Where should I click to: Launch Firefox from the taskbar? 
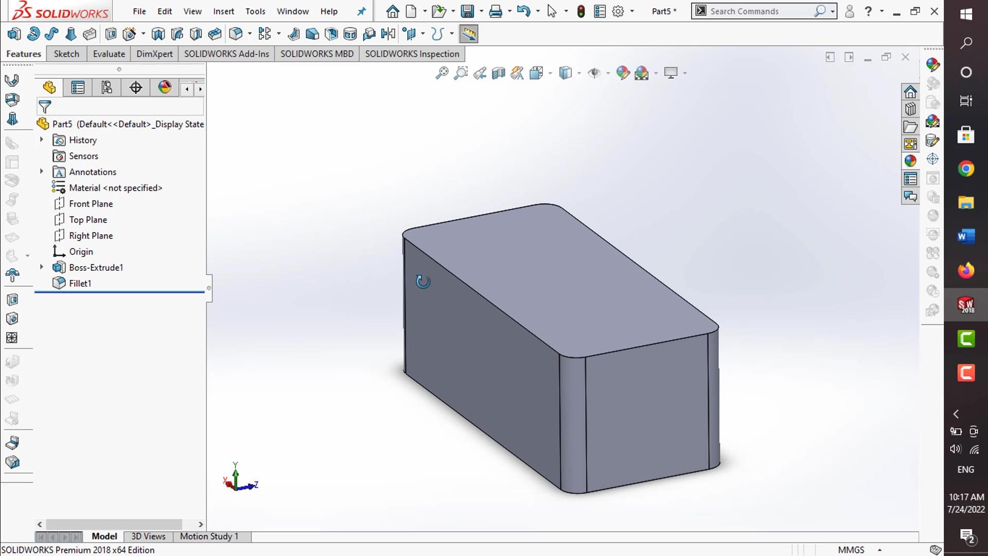[966, 270]
